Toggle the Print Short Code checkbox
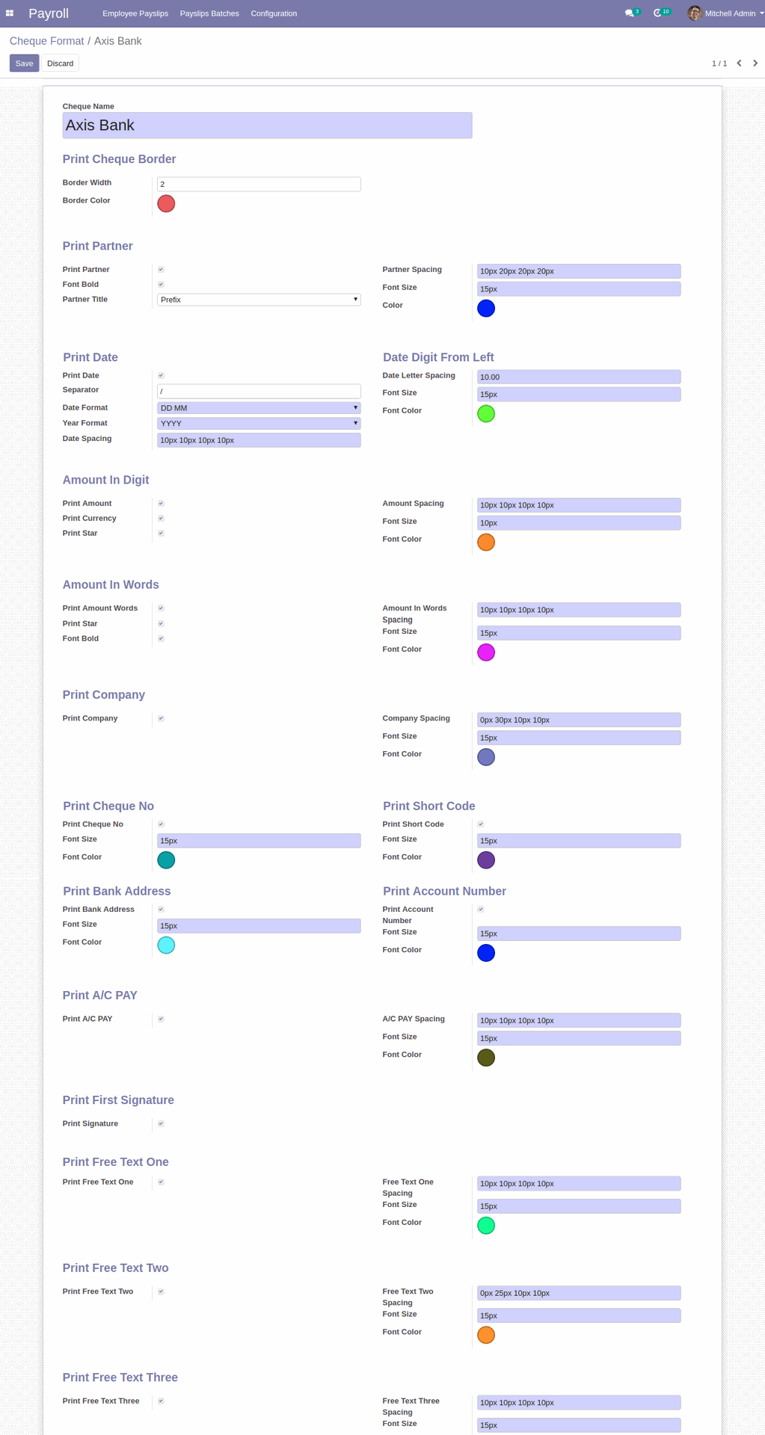Image resolution: width=765 pixels, height=1435 pixels. click(x=481, y=824)
